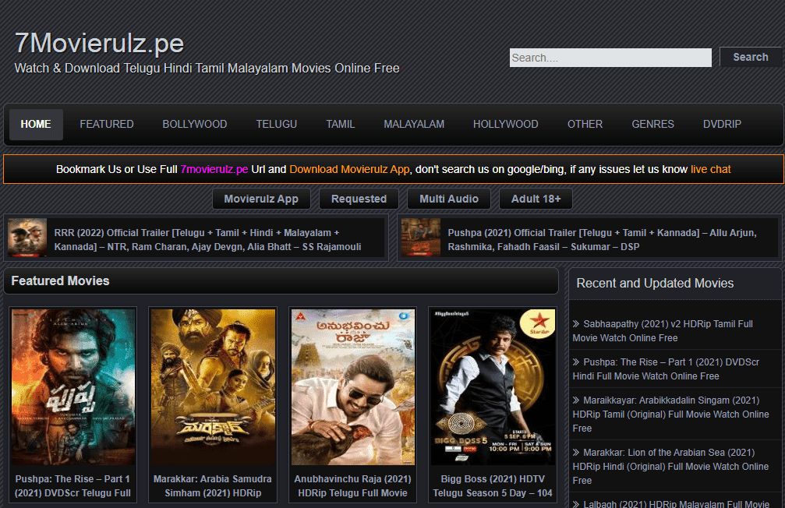Image resolution: width=785 pixels, height=508 pixels.
Task: Follow the pink 7movierulz.pe link
Action: pyautogui.click(x=214, y=169)
